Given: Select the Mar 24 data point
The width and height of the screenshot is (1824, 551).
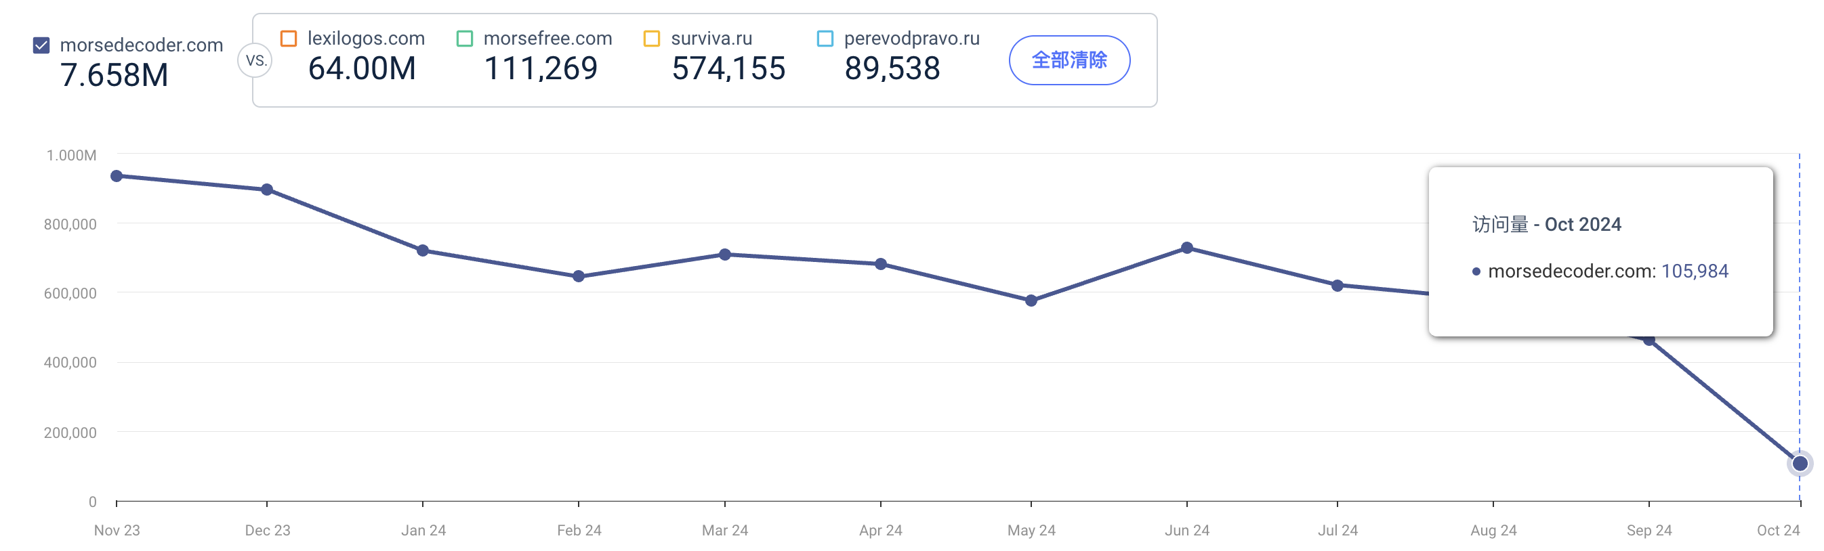Looking at the screenshot, I should 725,255.
